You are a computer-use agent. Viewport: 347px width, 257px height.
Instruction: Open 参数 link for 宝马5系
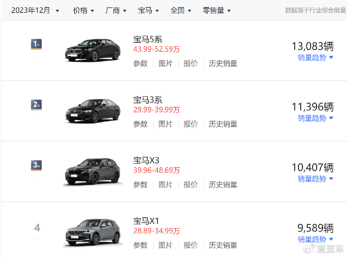[x=140, y=64]
